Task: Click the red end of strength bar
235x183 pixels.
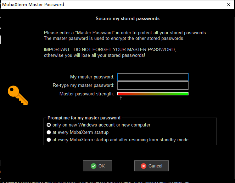Action: [120, 94]
